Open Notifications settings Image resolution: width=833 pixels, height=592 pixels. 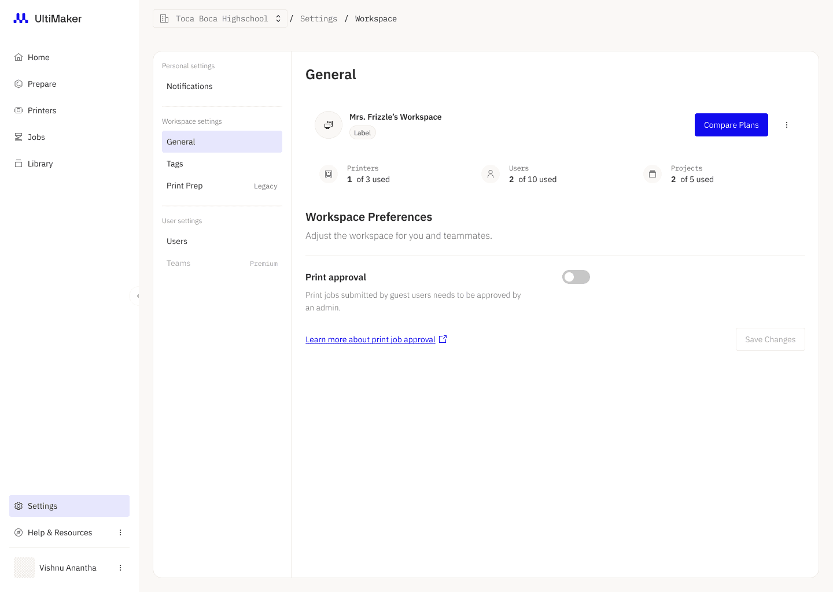[222, 86]
